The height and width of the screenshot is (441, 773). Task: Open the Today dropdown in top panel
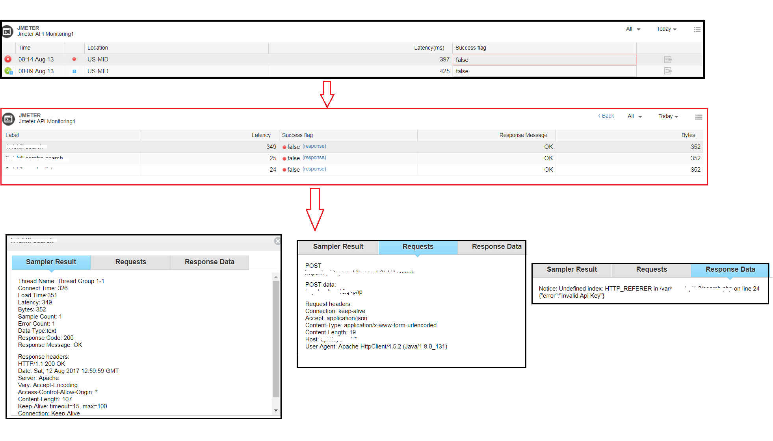click(666, 29)
